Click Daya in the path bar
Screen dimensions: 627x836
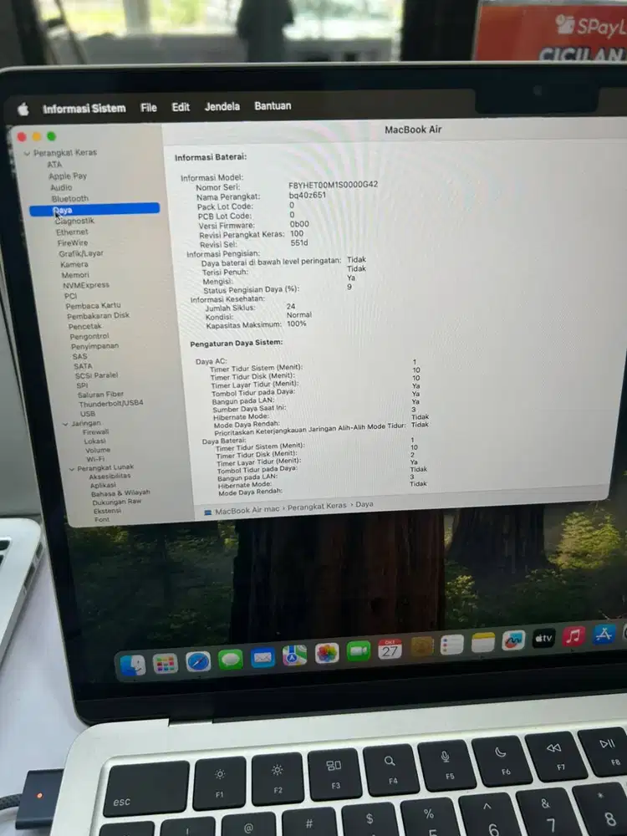(364, 504)
